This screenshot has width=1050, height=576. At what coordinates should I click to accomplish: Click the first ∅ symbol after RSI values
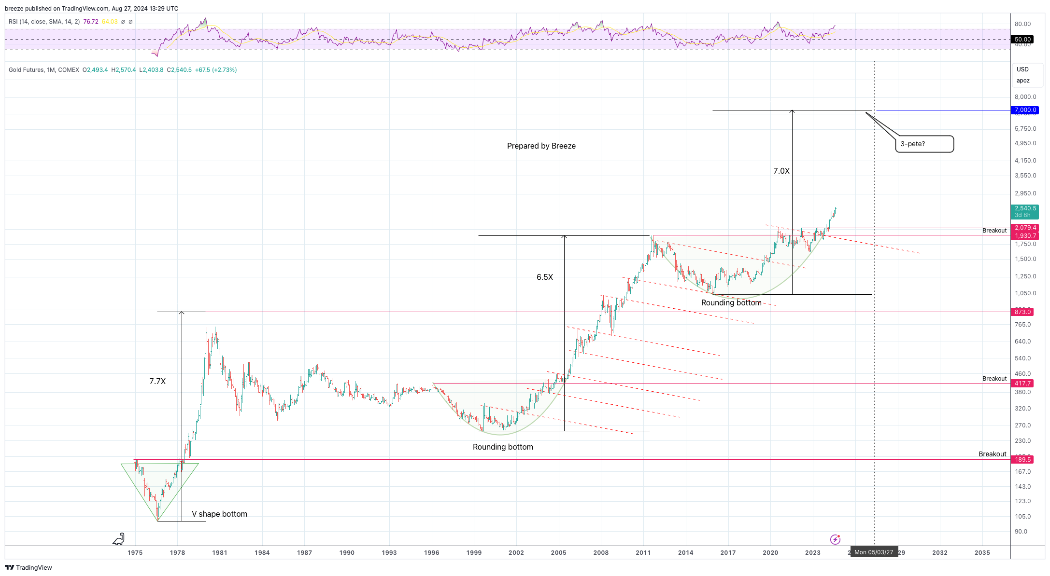pos(123,22)
